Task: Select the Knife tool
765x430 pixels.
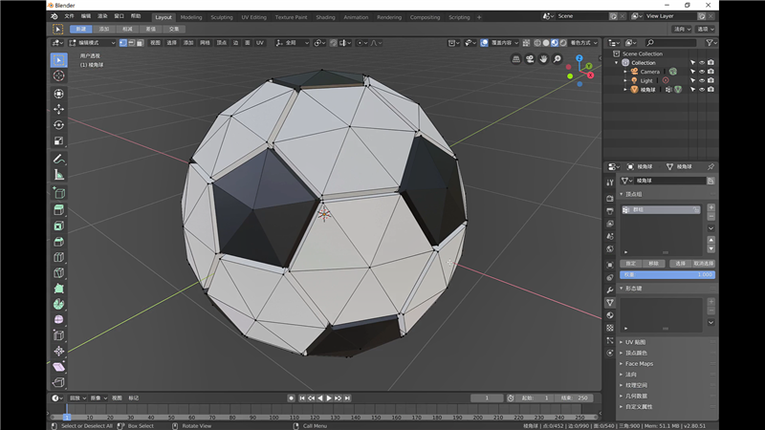Action: tap(59, 272)
